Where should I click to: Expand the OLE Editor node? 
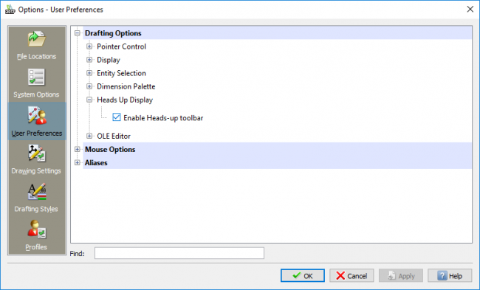pos(89,136)
